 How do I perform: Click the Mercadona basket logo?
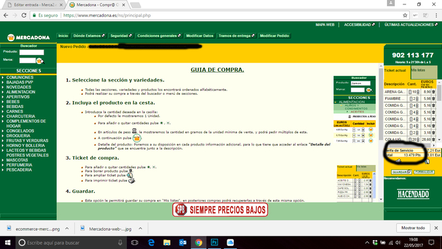coord(11,37)
